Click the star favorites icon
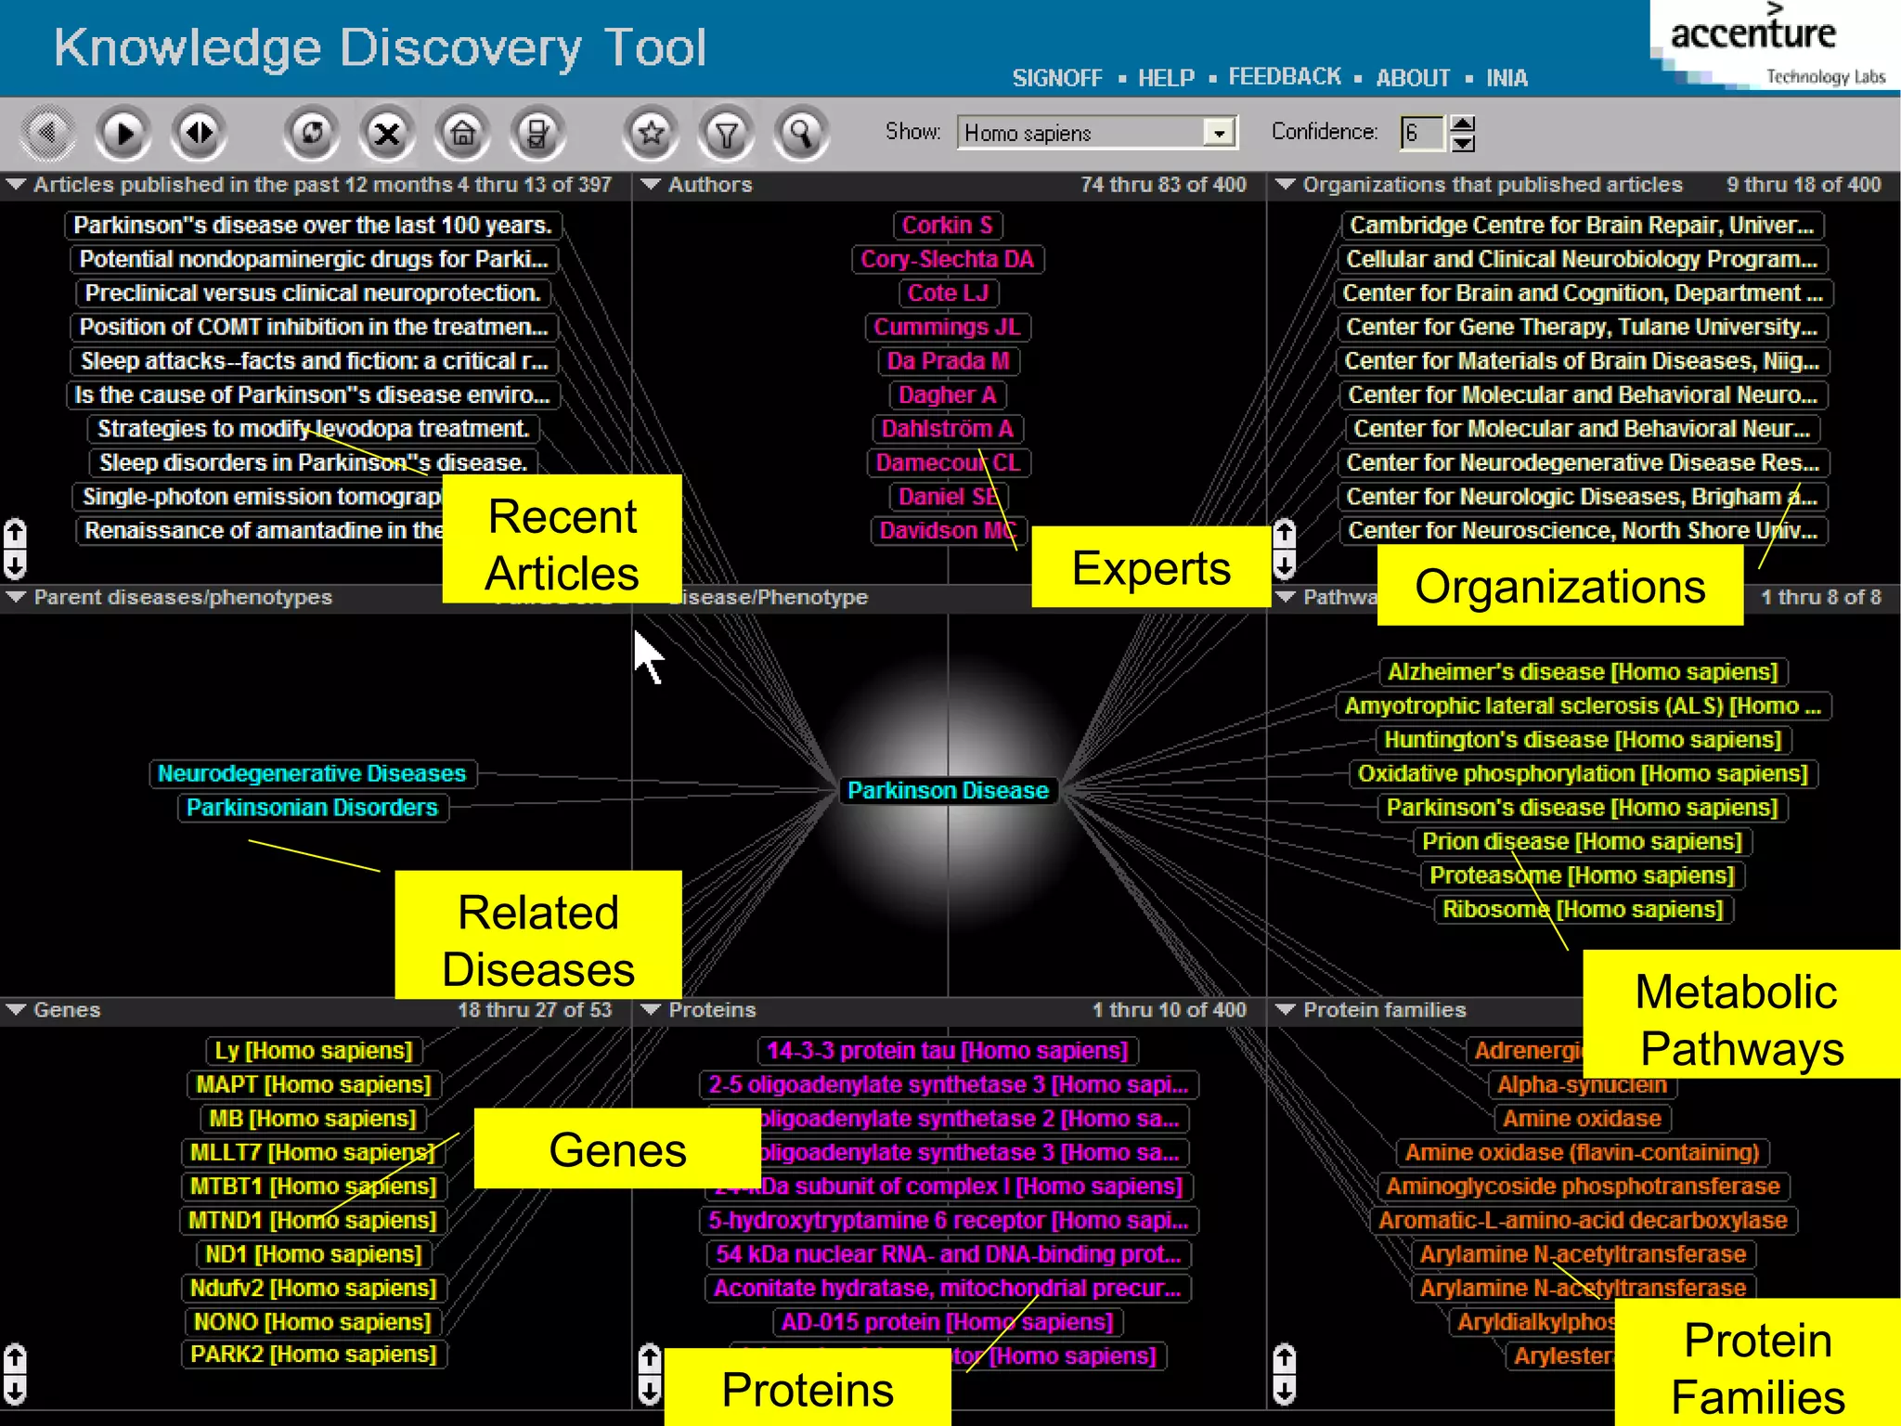Screen dimensions: 1901x1426 pos(651,133)
